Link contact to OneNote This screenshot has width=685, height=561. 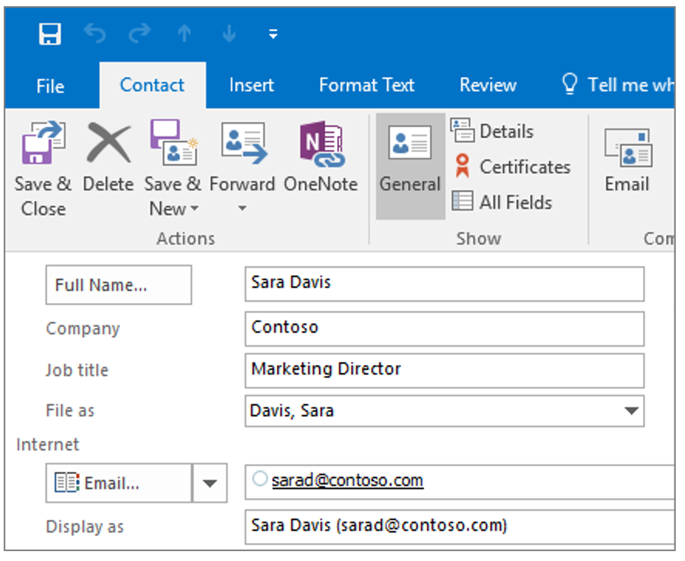pos(321,157)
